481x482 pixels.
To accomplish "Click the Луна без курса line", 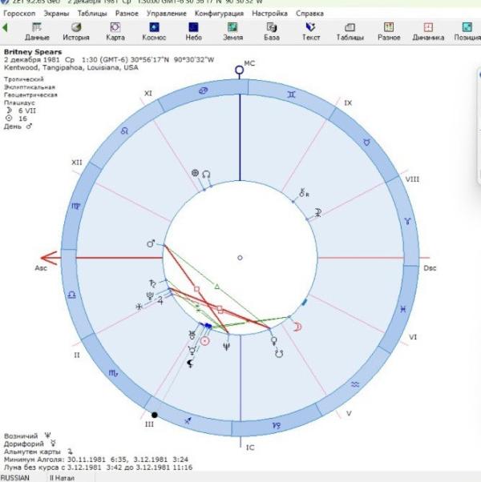I will (98, 468).
